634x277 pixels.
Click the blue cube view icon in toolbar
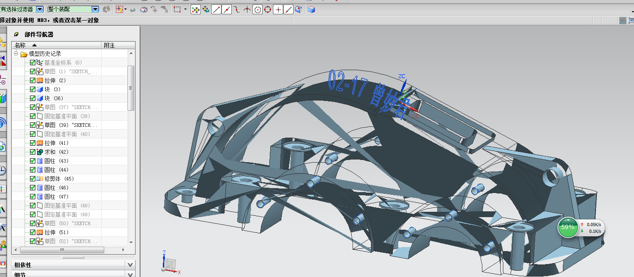pyautogui.click(x=311, y=9)
